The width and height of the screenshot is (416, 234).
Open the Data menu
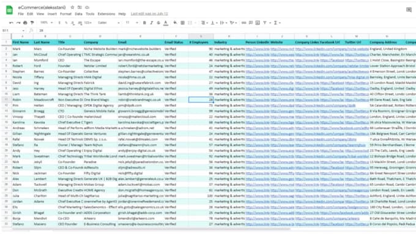click(x=78, y=14)
